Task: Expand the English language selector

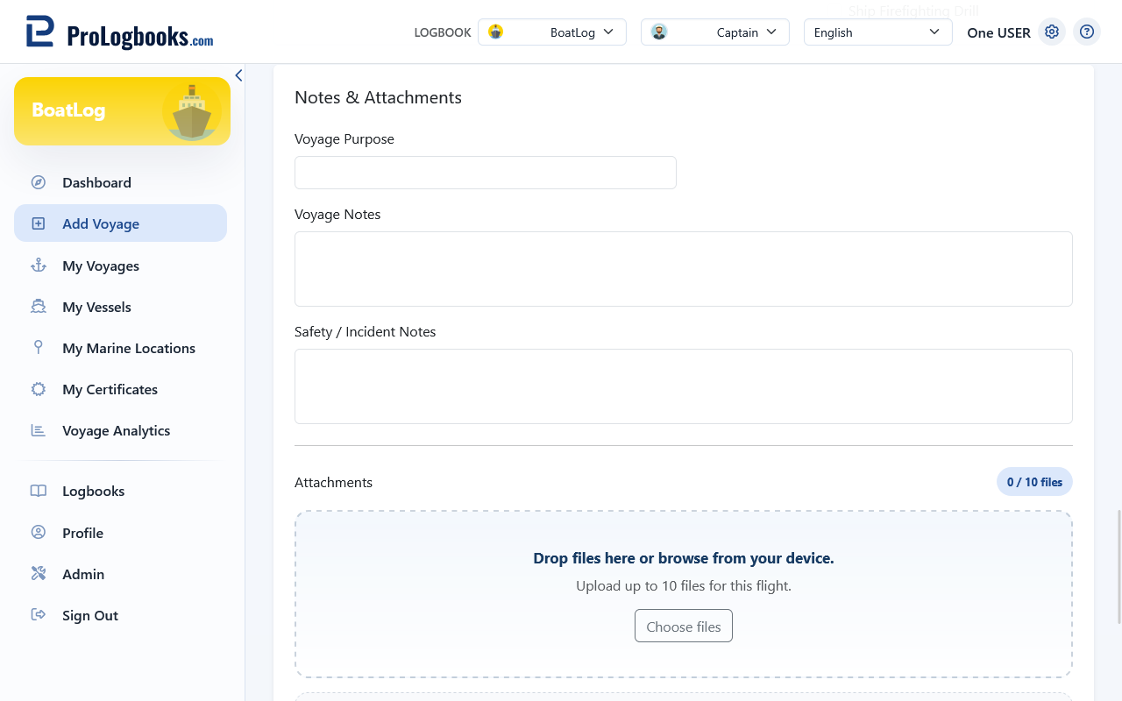Action: [878, 32]
